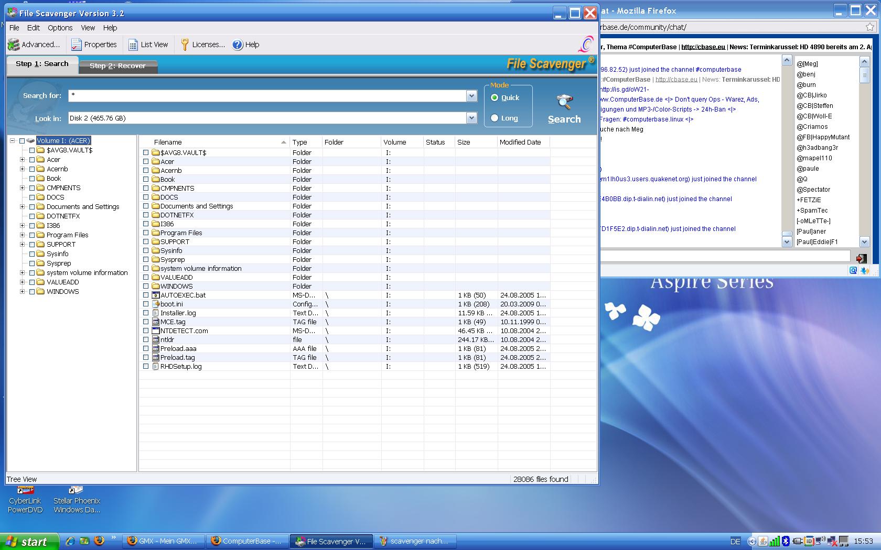This screenshot has width=881, height=550.
Task: Select the ntldr file icon
Action: (156, 340)
